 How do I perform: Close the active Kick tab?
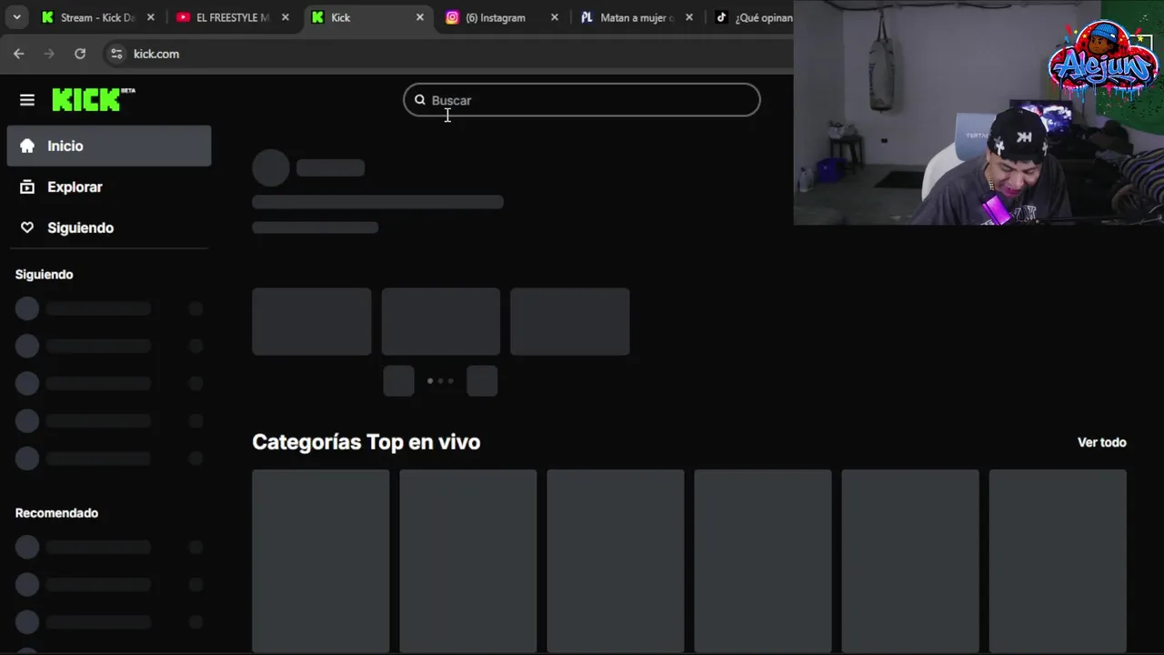[x=420, y=17]
